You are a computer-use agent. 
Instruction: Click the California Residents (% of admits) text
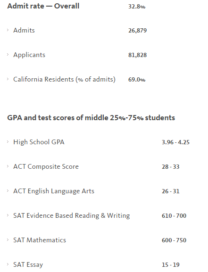64,80
